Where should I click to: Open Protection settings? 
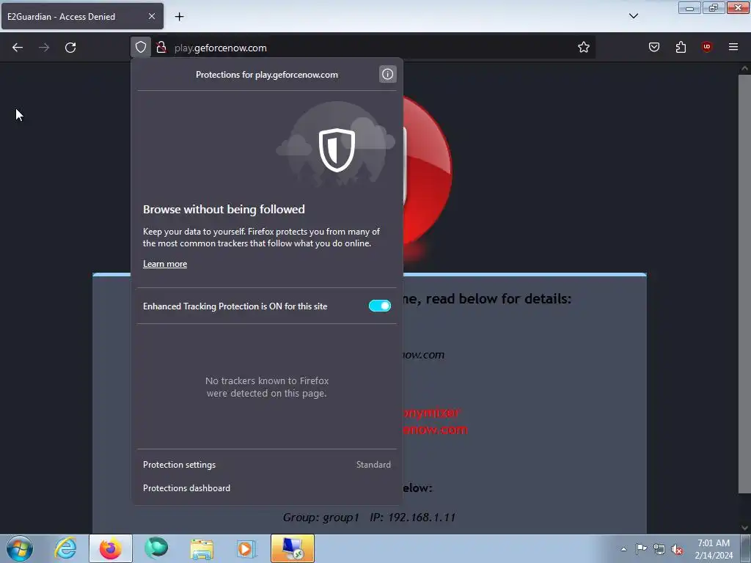point(267,464)
